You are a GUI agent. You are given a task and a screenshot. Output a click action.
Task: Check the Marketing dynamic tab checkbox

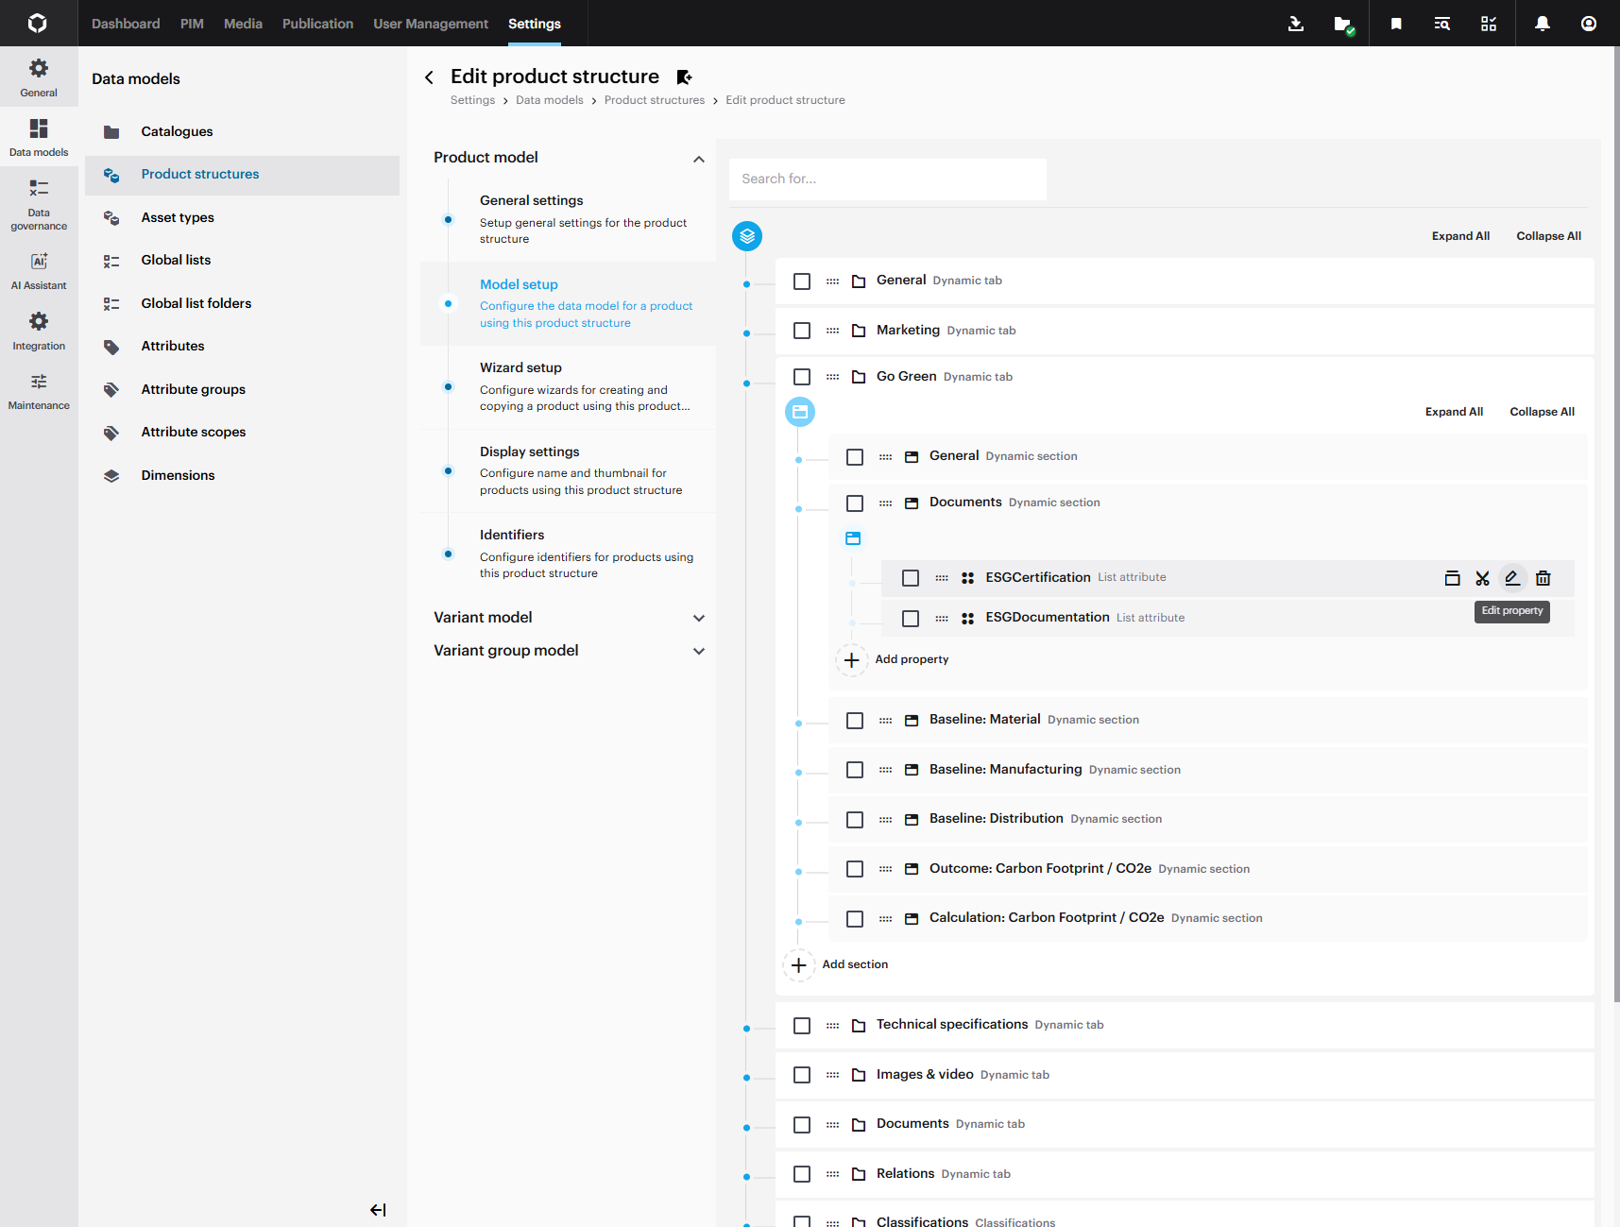coord(802,331)
